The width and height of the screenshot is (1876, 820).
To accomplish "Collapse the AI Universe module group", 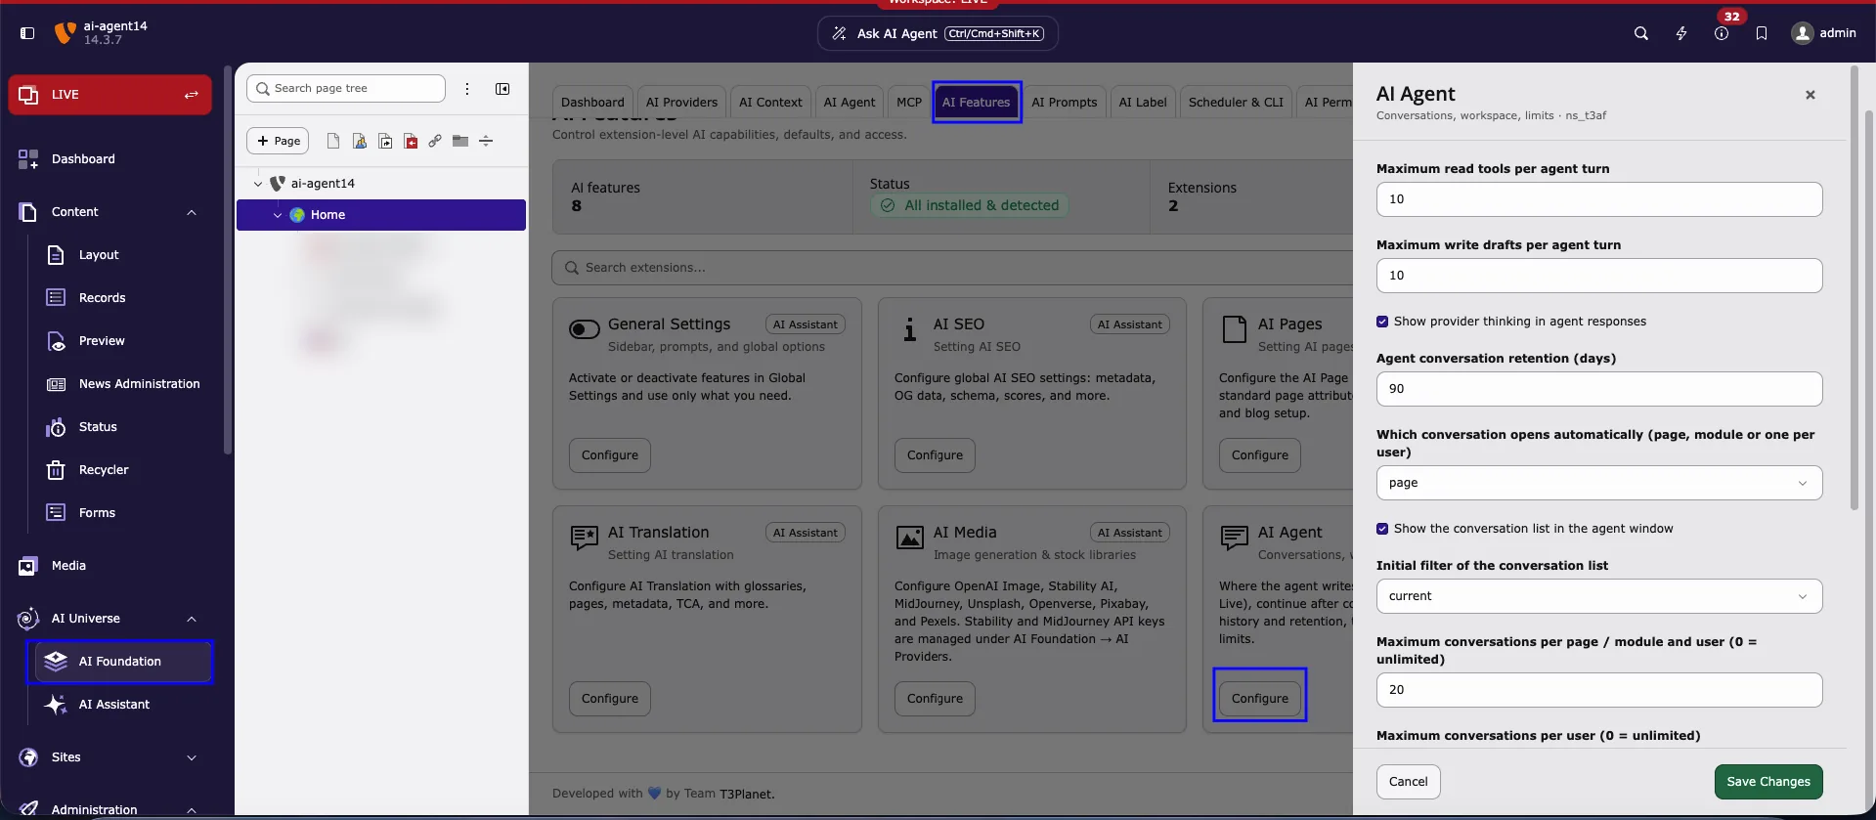I will [x=192, y=619].
